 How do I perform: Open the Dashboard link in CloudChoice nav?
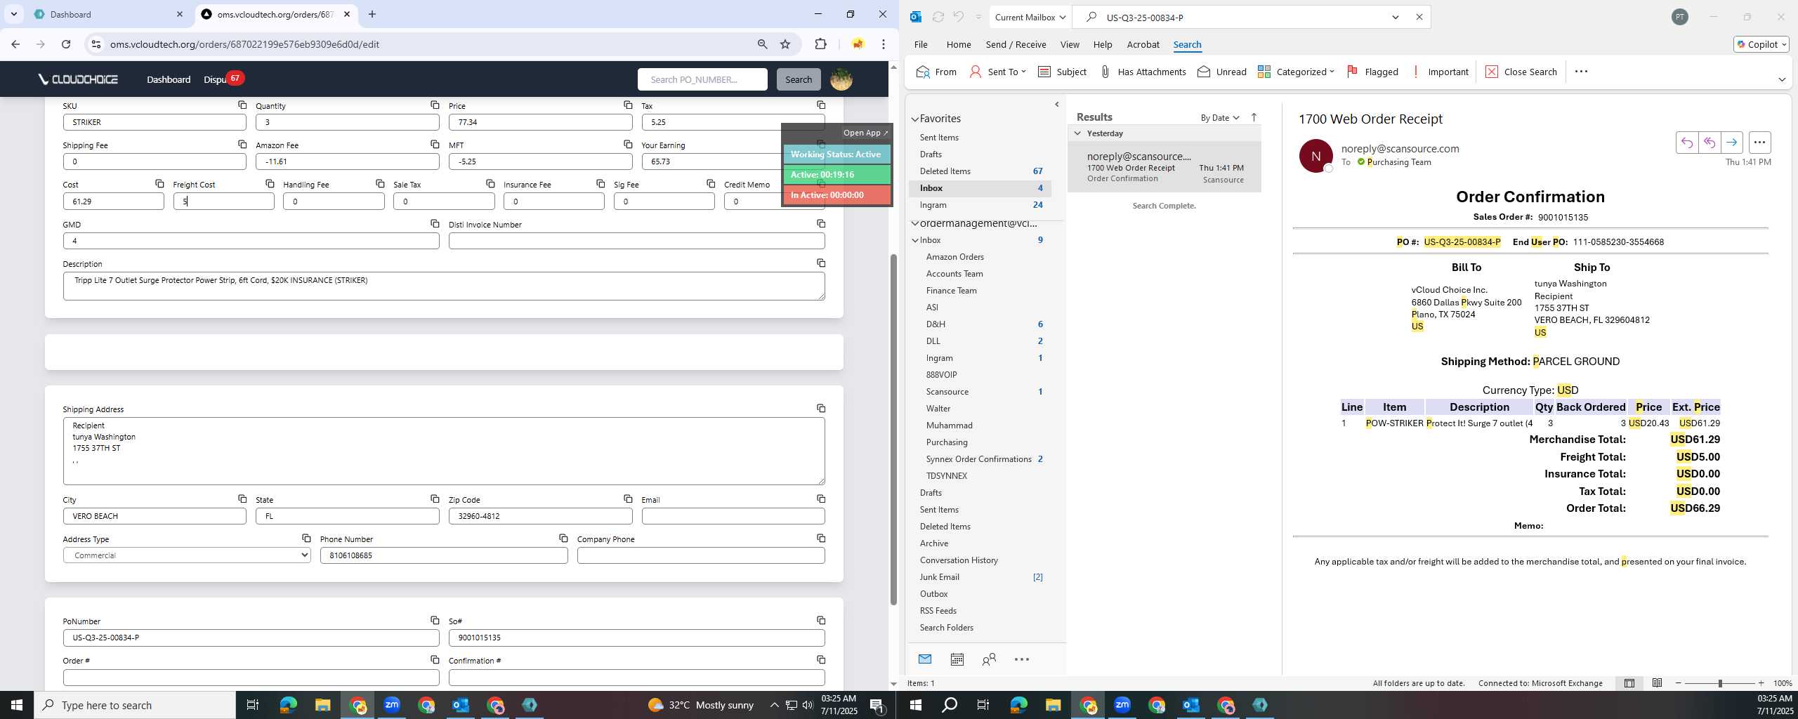[x=169, y=79]
